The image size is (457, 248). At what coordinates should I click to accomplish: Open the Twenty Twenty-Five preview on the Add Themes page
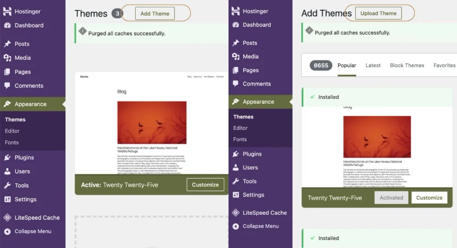(377, 147)
